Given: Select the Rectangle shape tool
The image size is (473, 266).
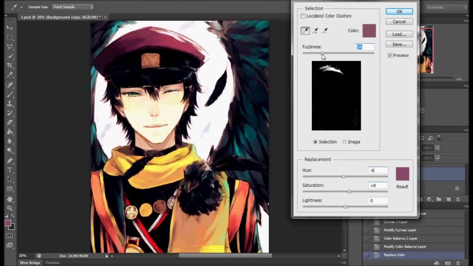Looking at the screenshot, I should (10, 189).
